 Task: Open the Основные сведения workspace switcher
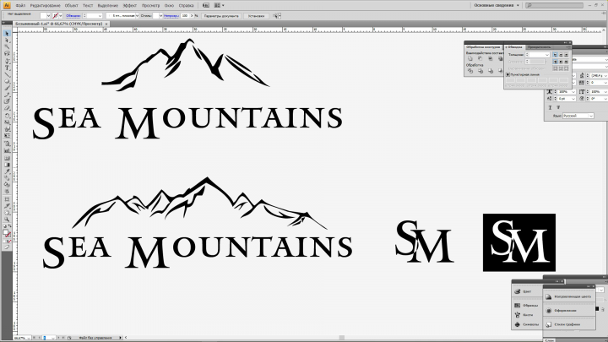497,5
